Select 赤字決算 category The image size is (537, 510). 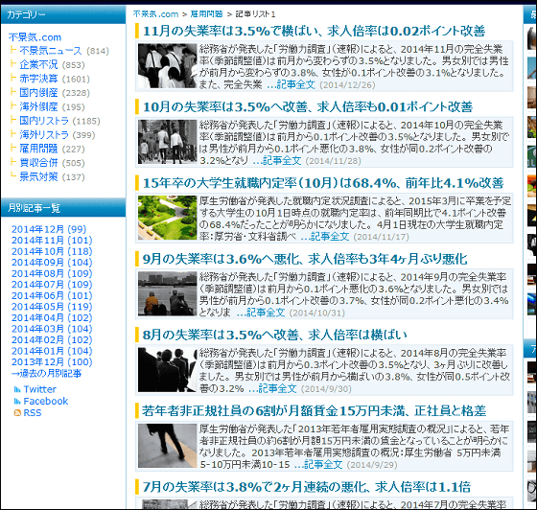(x=38, y=79)
